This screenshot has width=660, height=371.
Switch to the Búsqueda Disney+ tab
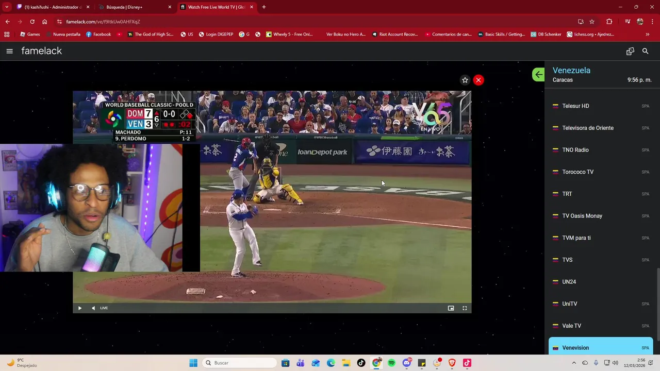point(135,7)
